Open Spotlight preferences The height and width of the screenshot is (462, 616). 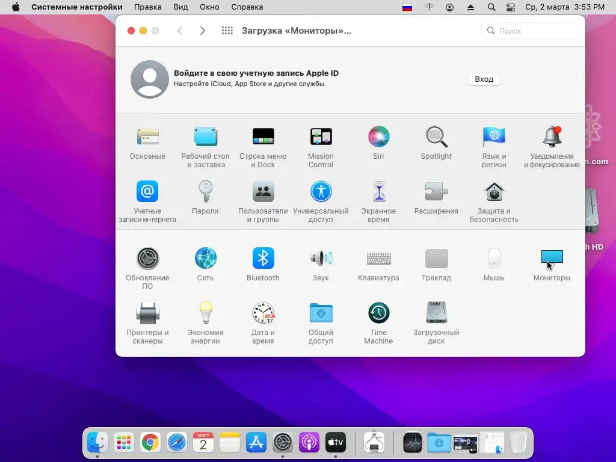coord(436,143)
